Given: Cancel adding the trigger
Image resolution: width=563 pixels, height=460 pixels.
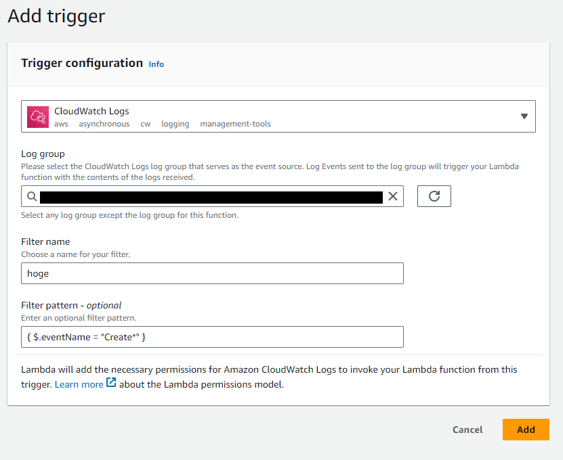Looking at the screenshot, I should point(467,430).
